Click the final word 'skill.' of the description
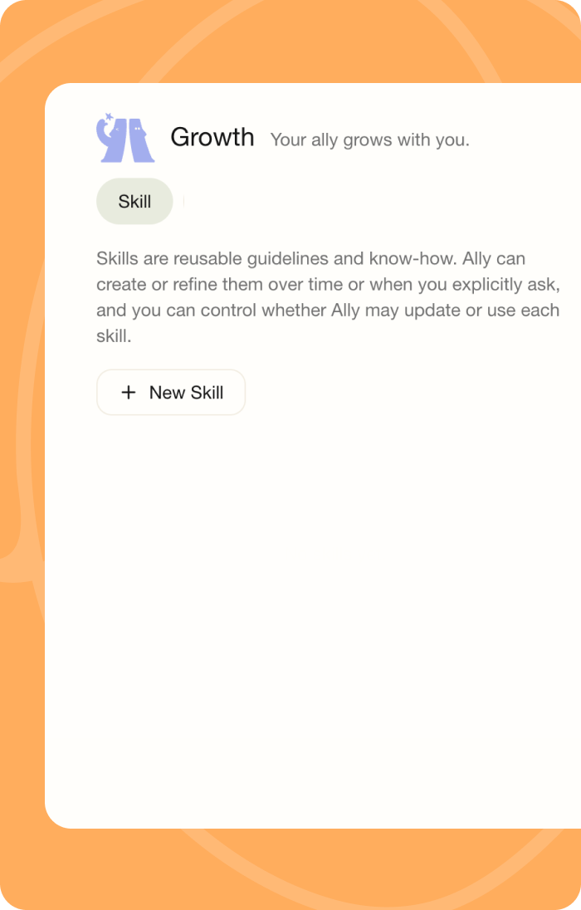This screenshot has height=910, width=581. tap(114, 337)
